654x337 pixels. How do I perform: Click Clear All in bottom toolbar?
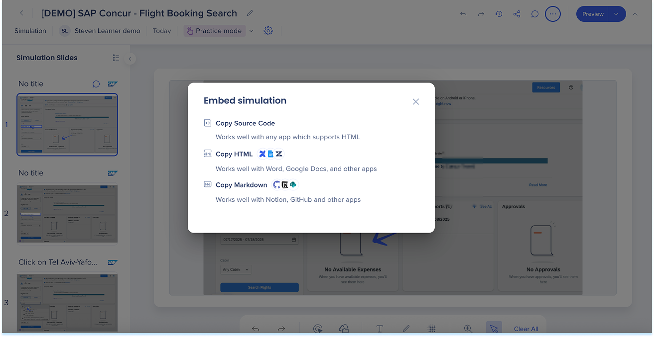(x=526, y=329)
